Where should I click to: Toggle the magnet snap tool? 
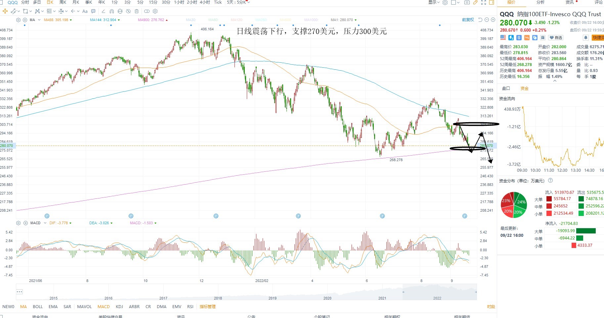coord(112,11)
